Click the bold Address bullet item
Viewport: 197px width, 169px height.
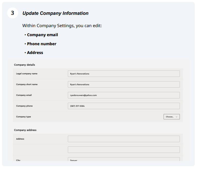(35, 53)
